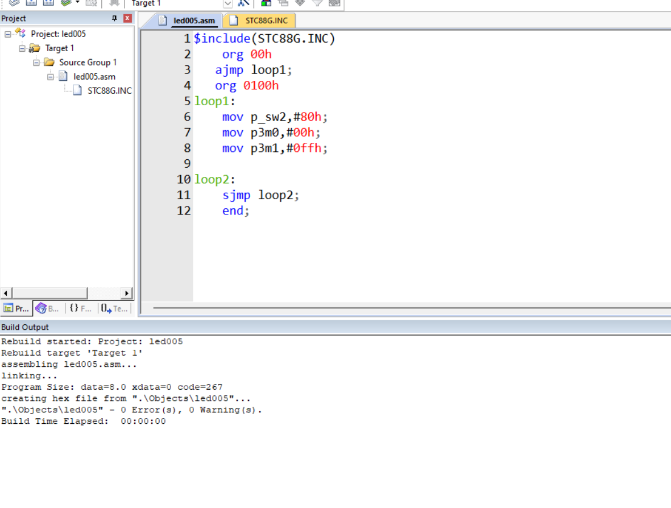Close the Project panel
The height and width of the screenshot is (508, 671).
pyautogui.click(x=127, y=18)
